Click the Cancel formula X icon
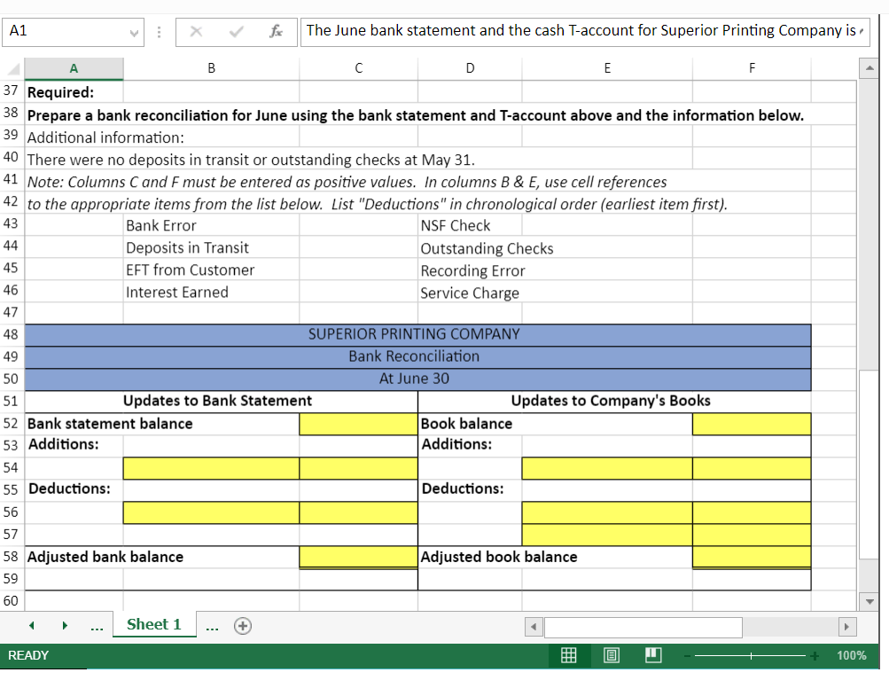This screenshot has width=889, height=688. (196, 31)
